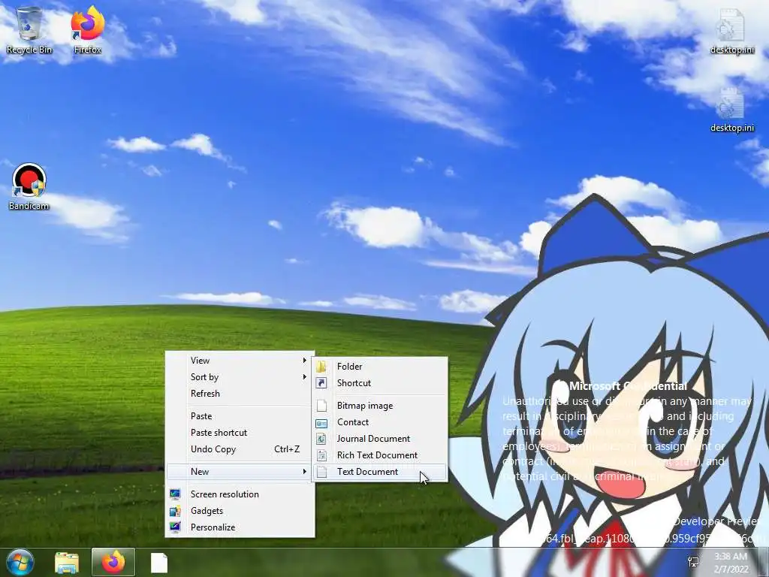769x577 pixels.
Task: Create a new Journal Document
Action: point(380,439)
